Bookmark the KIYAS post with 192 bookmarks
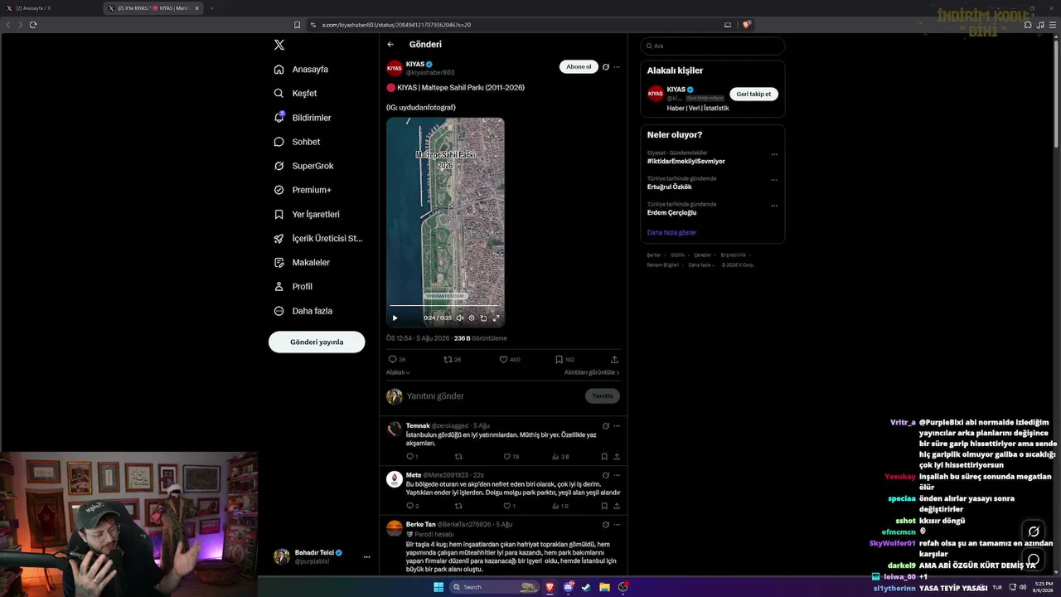1061x597 pixels. pyautogui.click(x=559, y=360)
